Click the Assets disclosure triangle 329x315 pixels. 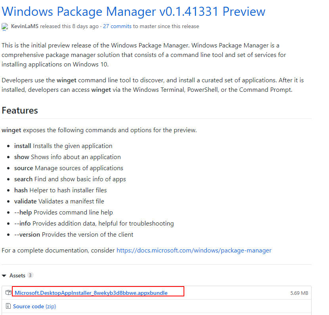click(x=4, y=275)
